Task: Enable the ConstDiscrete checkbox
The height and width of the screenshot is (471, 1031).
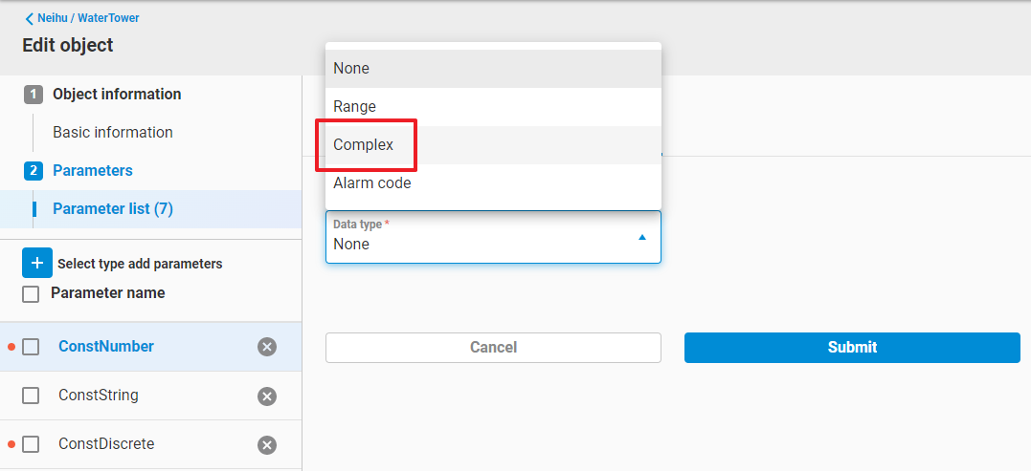Action: tap(31, 444)
